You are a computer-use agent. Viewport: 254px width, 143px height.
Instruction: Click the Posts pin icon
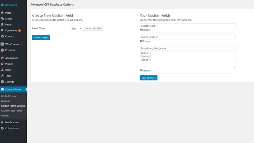click(x=2, y=13)
